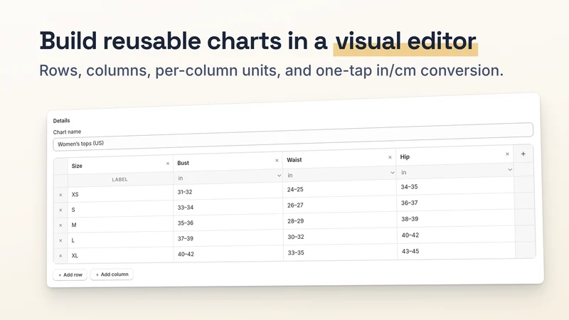Edit the Waist value 33–35
The height and width of the screenshot is (320, 569).
(340, 252)
